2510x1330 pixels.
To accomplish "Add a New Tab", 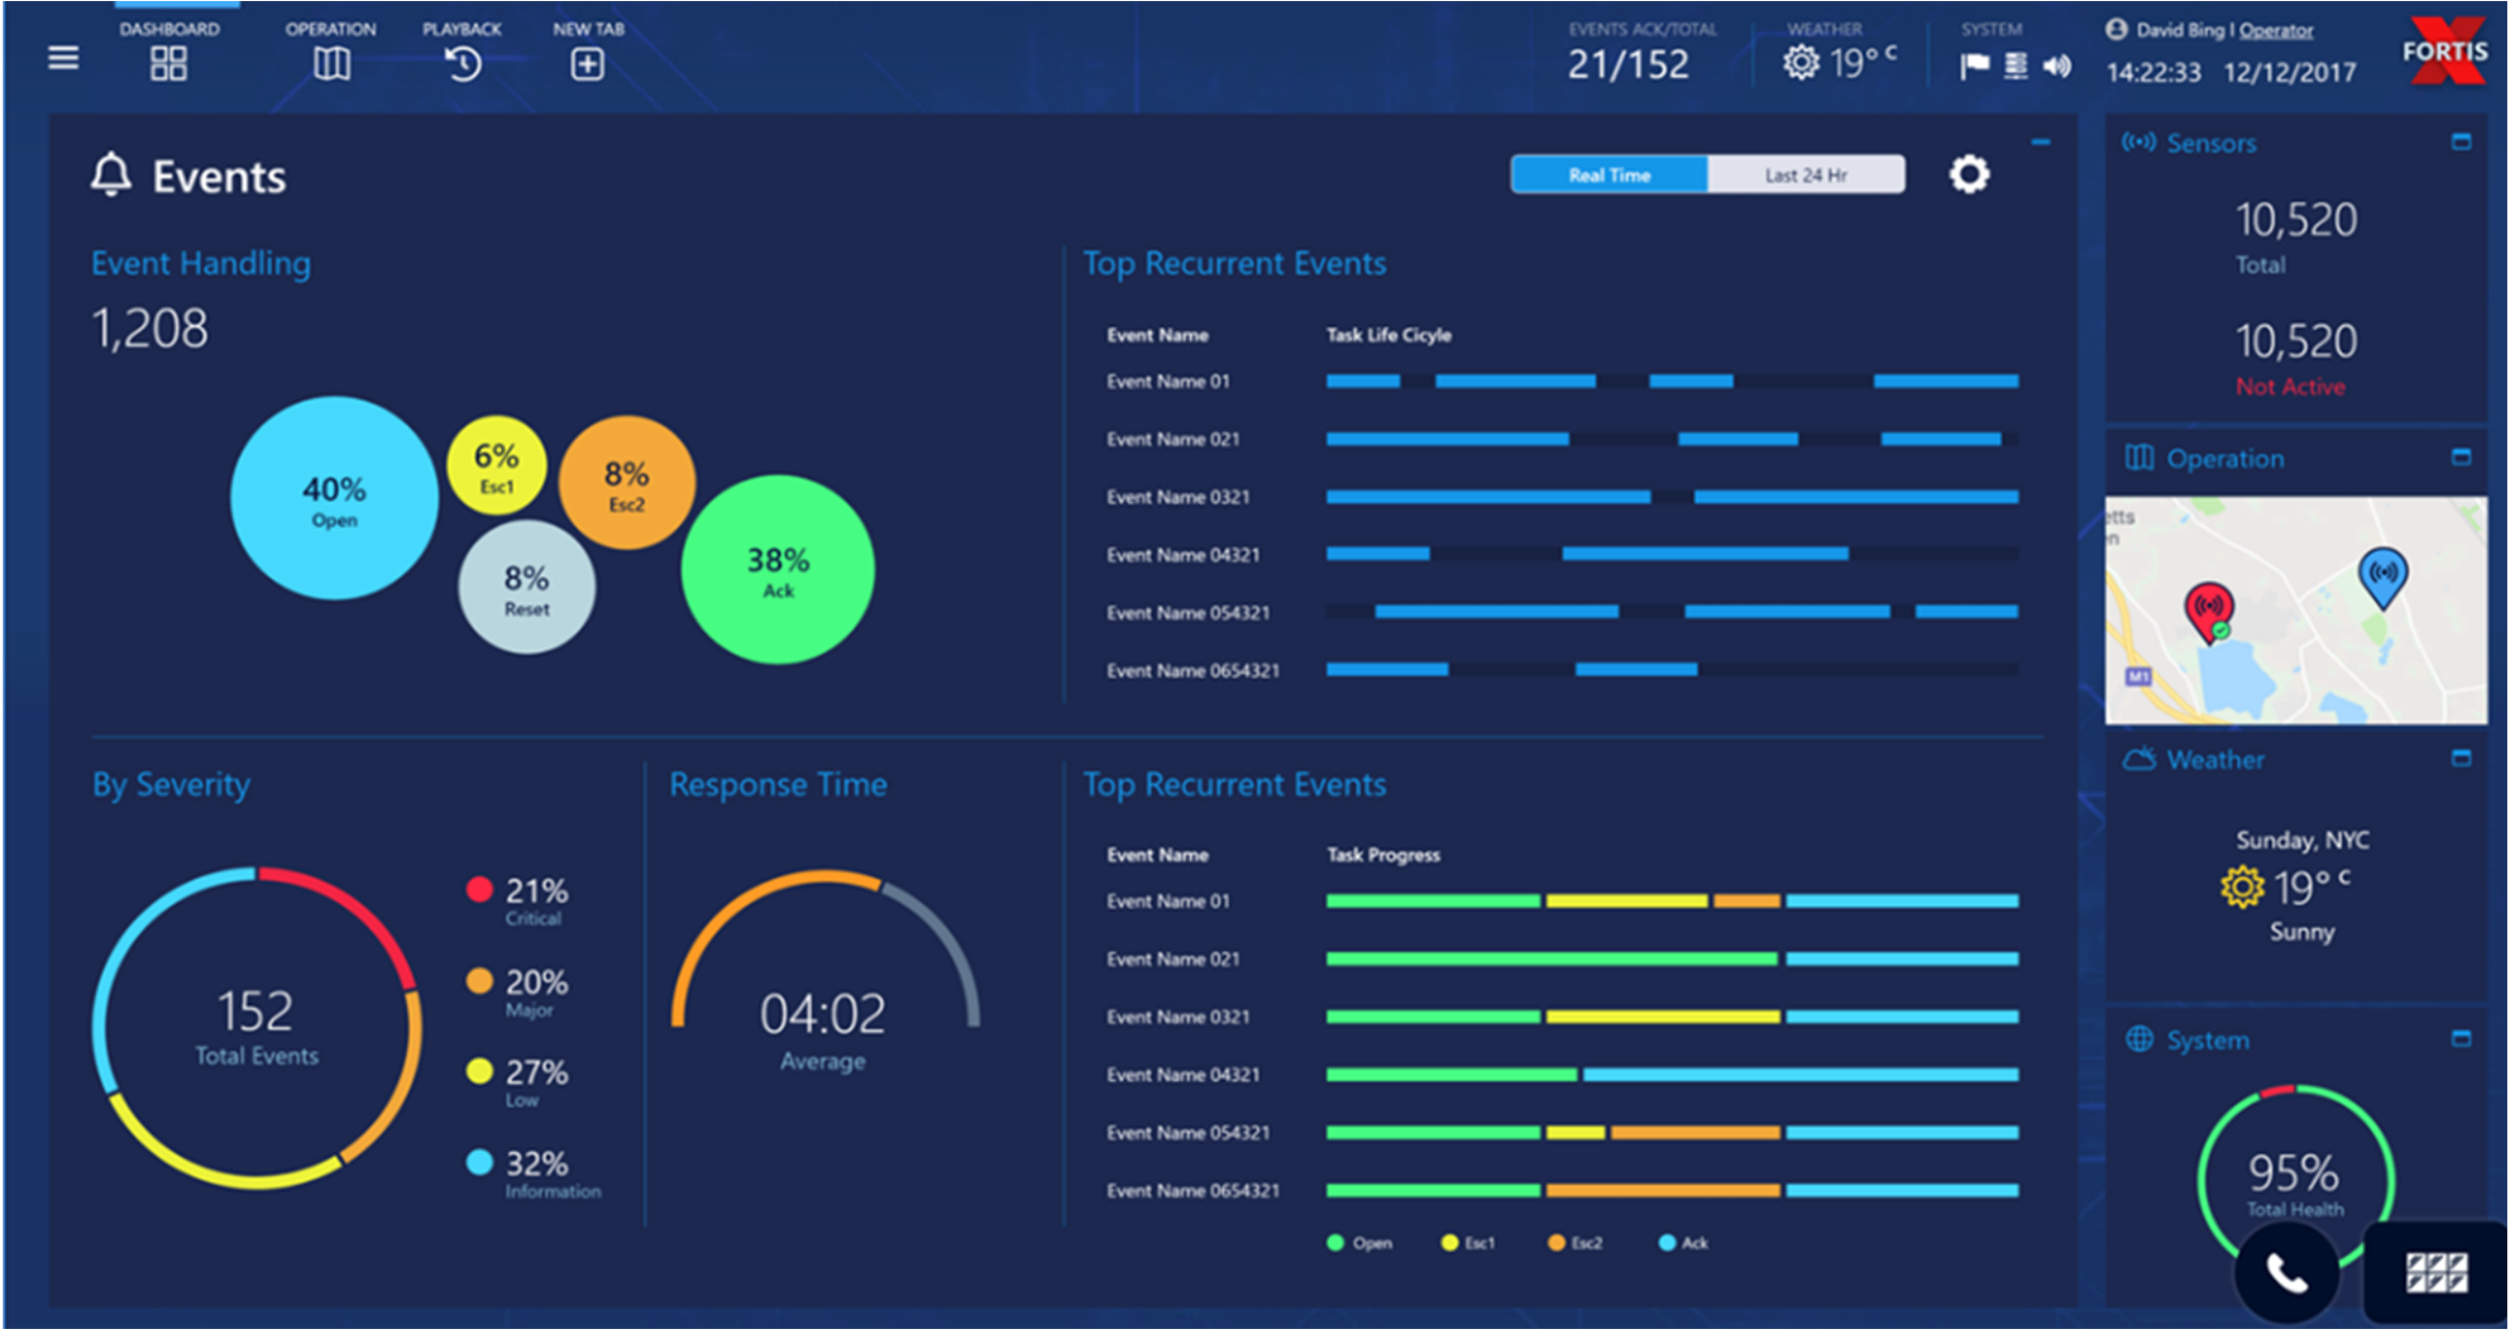I will coord(587,52).
